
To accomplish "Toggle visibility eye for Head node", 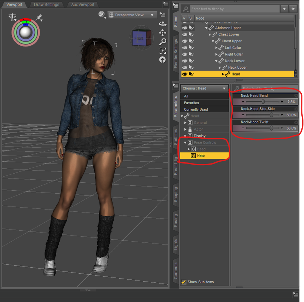I will click(185, 74).
